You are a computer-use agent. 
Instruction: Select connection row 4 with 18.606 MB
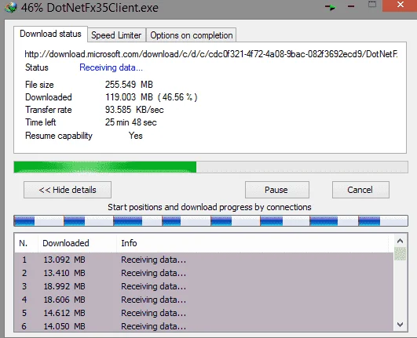(x=204, y=300)
